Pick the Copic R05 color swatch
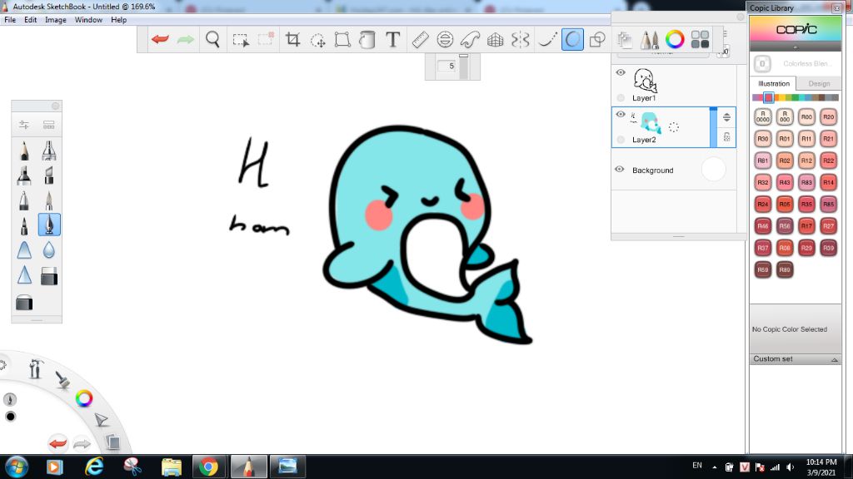853x479 pixels. tap(785, 205)
